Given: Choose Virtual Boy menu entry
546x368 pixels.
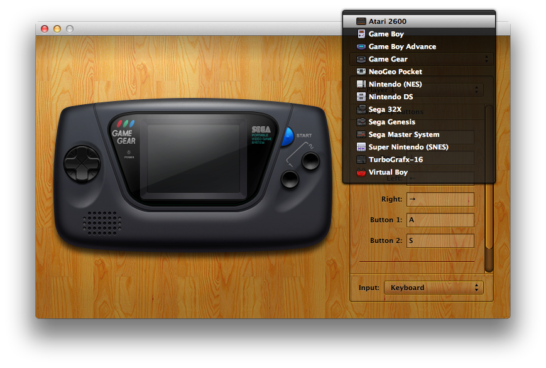Looking at the screenshot, I should tap(419, 172).
